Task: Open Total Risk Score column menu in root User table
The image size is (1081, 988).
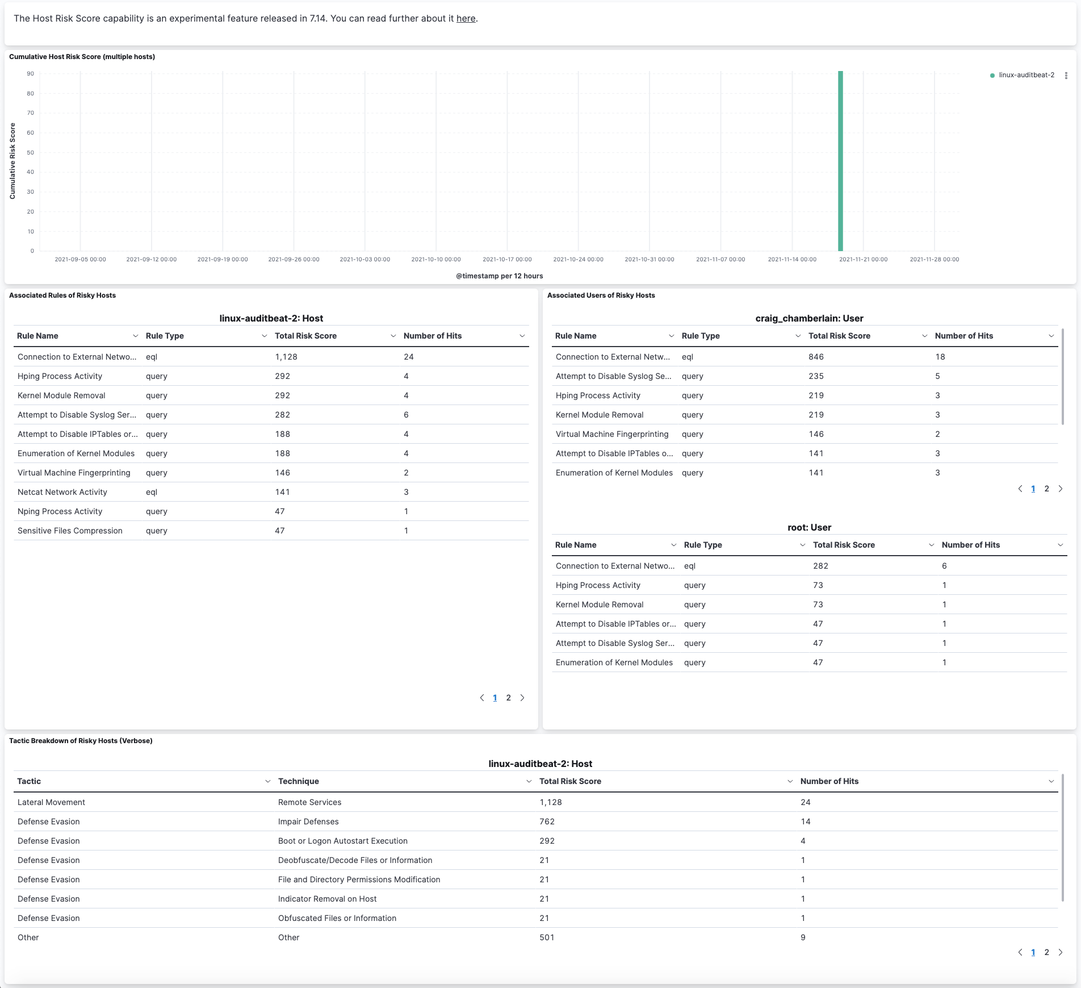Action: 931,544
